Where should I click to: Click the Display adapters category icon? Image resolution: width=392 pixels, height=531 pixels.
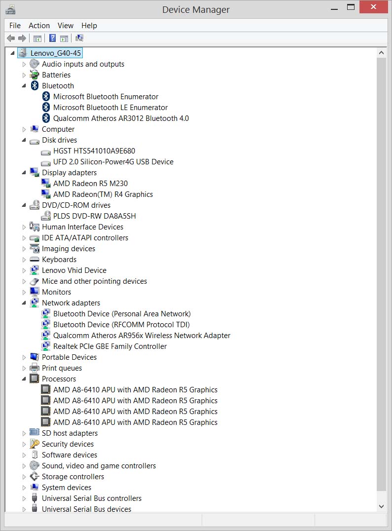click(34, 172)
